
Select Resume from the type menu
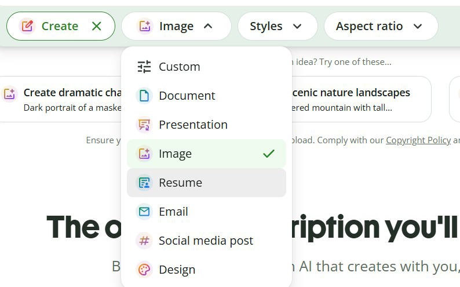tap(206, 183)
